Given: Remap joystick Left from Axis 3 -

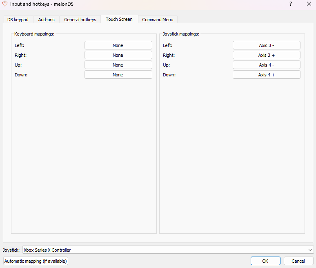Looking at the screenshot, I should point(266,45).
